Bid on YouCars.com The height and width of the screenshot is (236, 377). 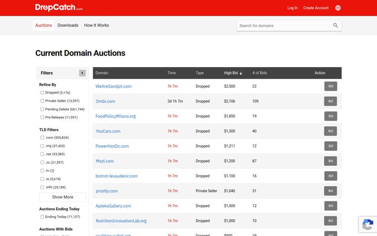pos(330,131)
